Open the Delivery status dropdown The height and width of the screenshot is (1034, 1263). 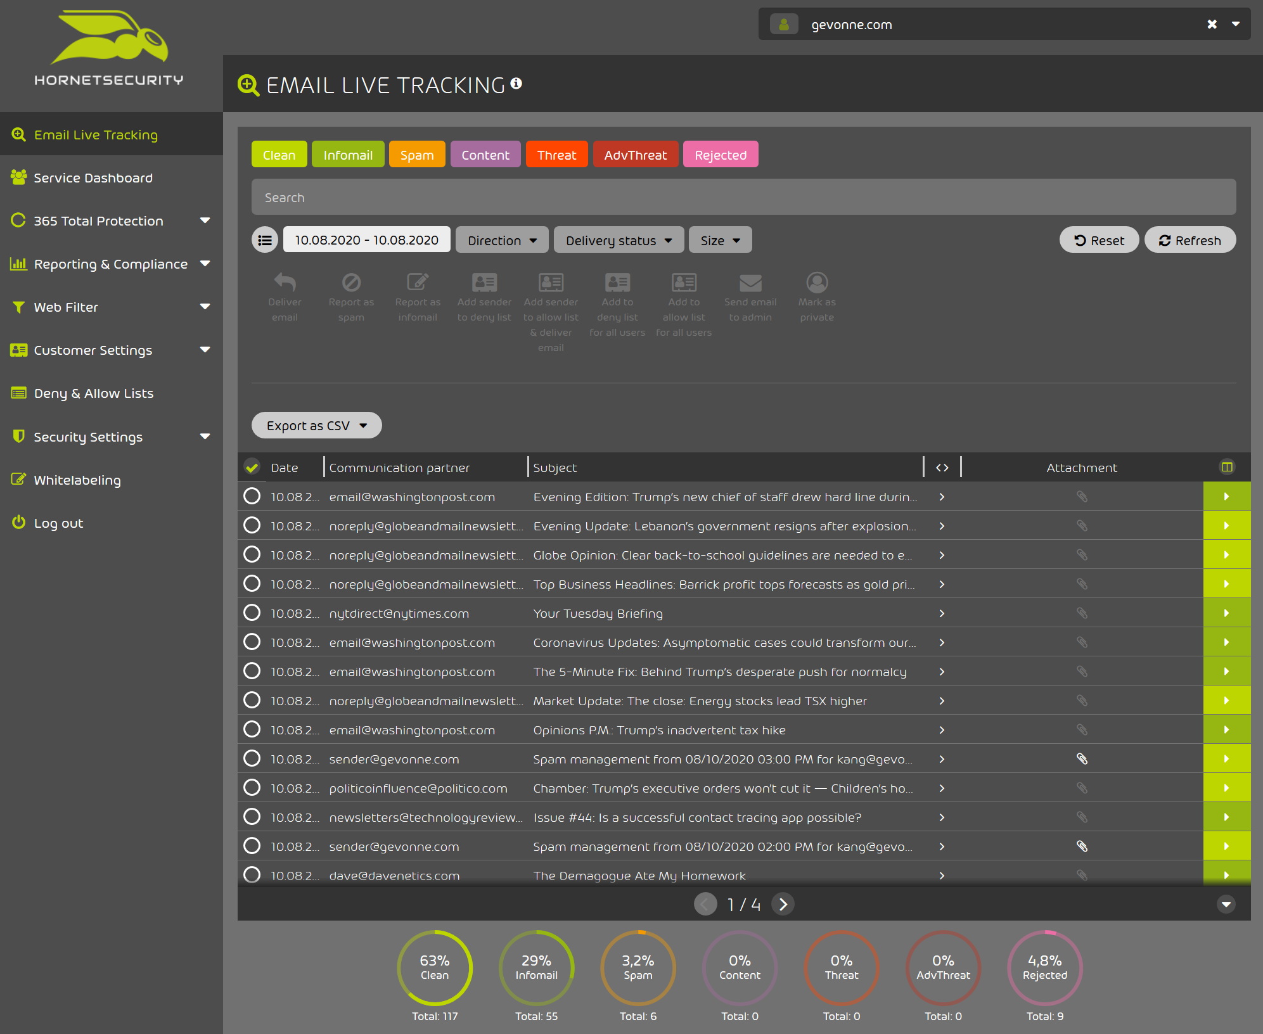(x=619, y=240)
